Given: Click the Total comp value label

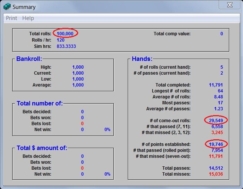Looking at the screenshot, I should pyautogui.click(x=172, y=34).
